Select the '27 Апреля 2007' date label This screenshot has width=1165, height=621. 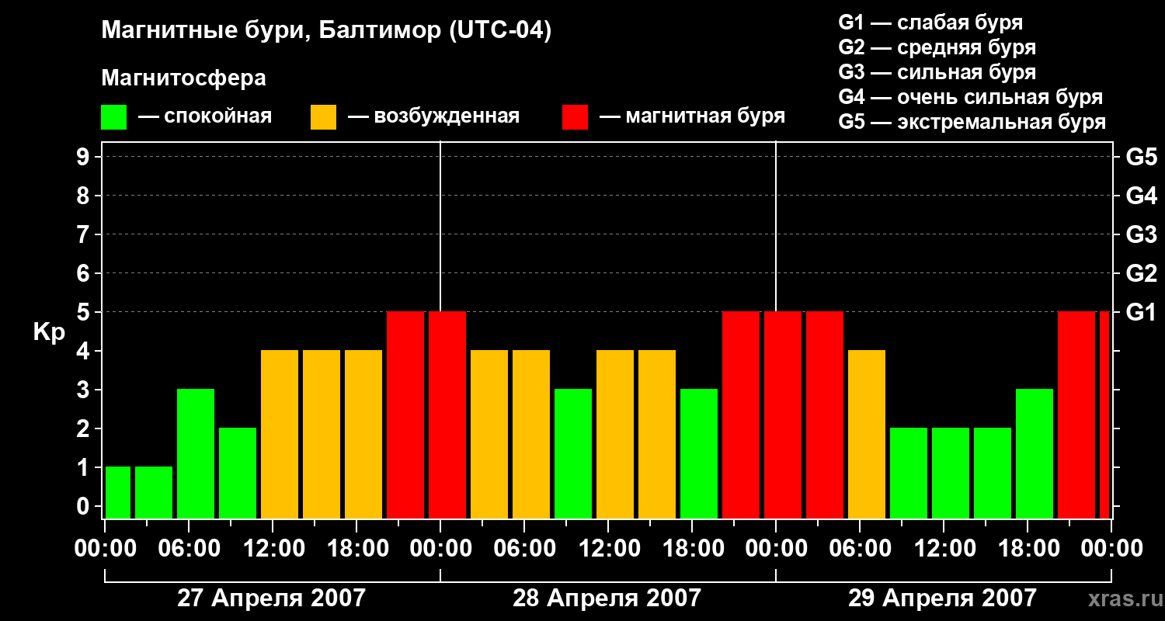[x=271, y=598]
